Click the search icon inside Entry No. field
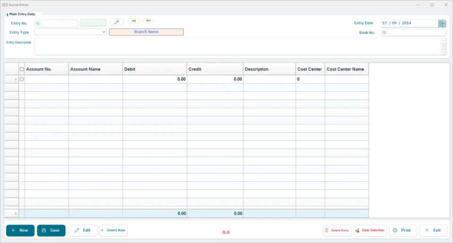 (x=38, y=24)
